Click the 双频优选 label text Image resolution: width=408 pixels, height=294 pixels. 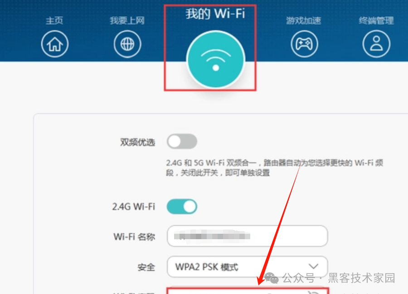pyautogui.click(x=137, y=142)
